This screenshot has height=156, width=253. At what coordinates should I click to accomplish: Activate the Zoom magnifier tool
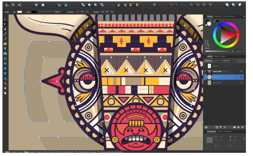[x=5, y=93]
